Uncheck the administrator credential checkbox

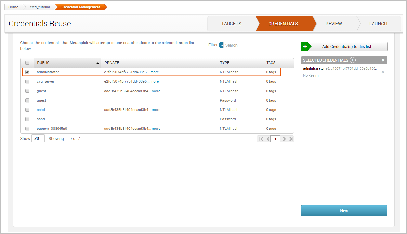coord(27,72)
